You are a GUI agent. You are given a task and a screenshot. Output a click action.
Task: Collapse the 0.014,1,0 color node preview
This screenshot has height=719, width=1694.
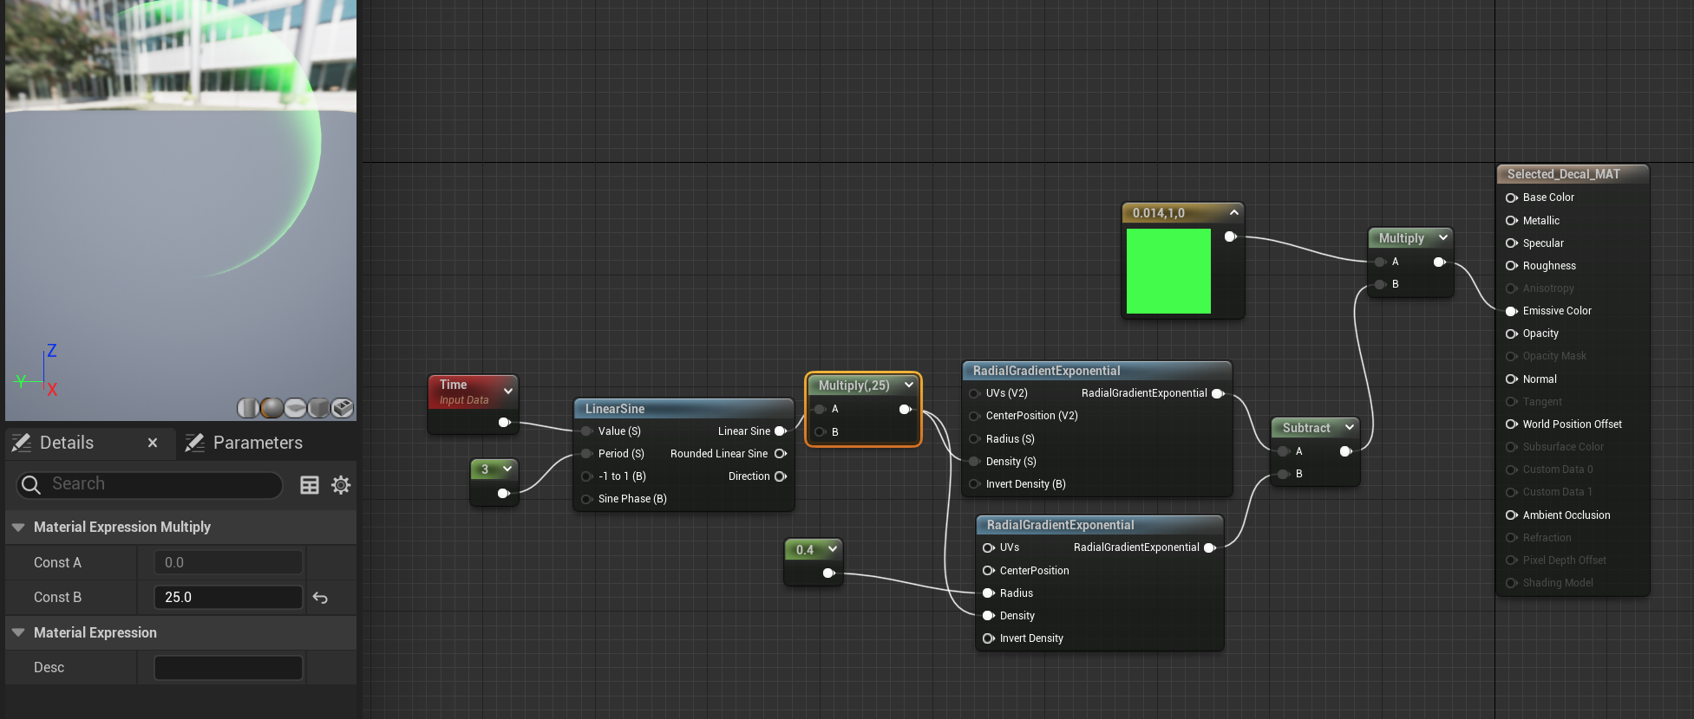pos(1234,212)
